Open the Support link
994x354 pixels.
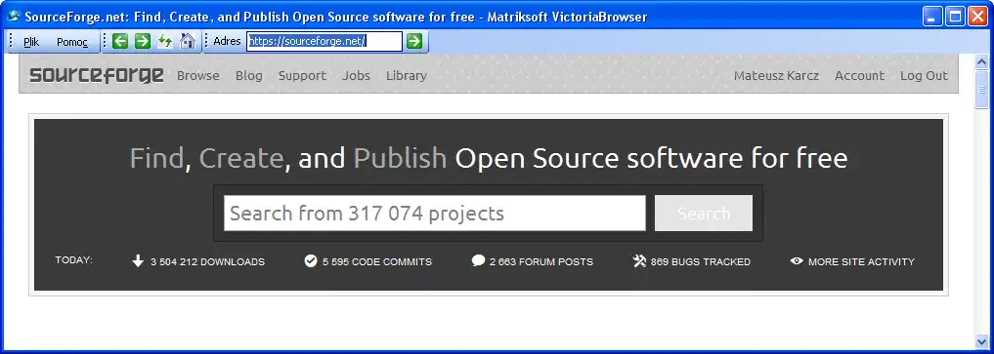(302, 75)
